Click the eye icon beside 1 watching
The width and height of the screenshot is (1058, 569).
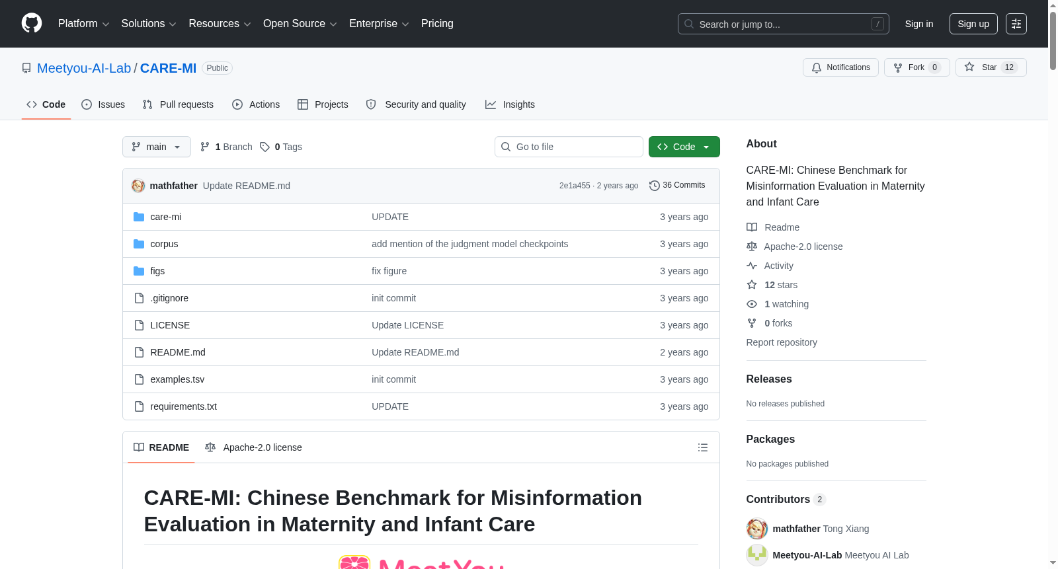click(x=752, y=304)
